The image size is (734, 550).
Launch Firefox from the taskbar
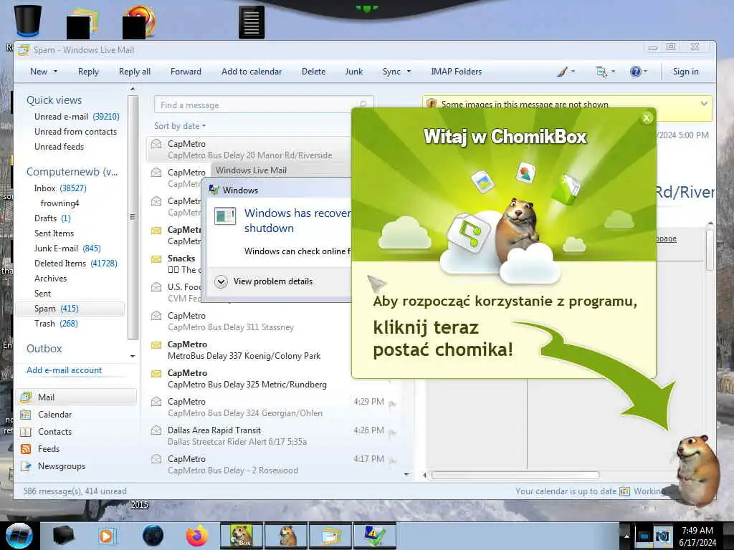(196, 536)
